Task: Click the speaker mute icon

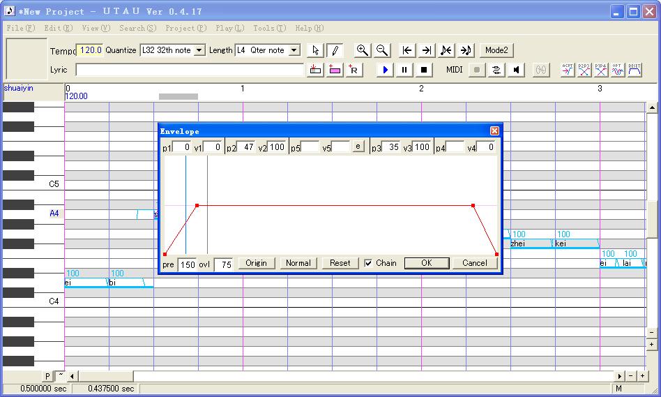Action: point(516,70)
